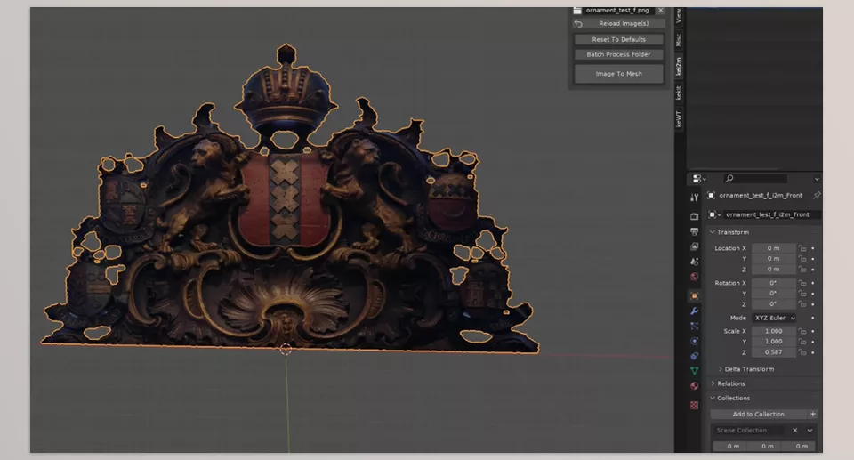Toggle lock on Location Y
The image size is (854, 460).
[x=802, y=258]
